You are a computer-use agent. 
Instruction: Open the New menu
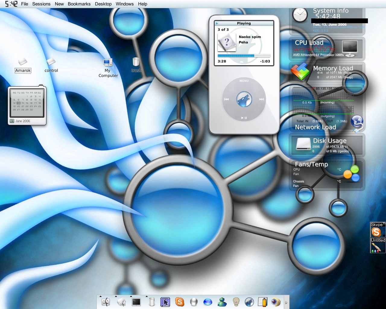point(59,4)
